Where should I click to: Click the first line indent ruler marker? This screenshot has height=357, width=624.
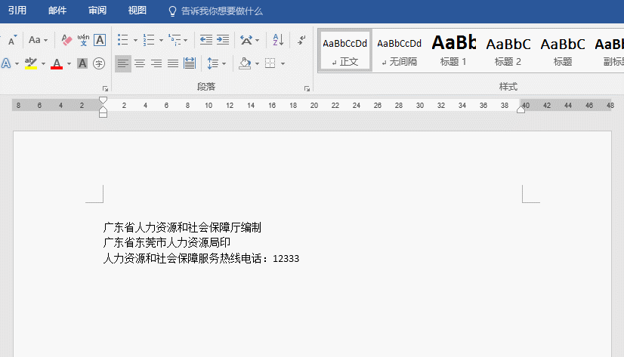click(x=103, y=100)
